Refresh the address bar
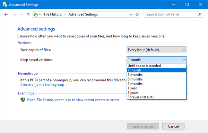This screenshot has height=133, width=208. [x=137, y=14]
